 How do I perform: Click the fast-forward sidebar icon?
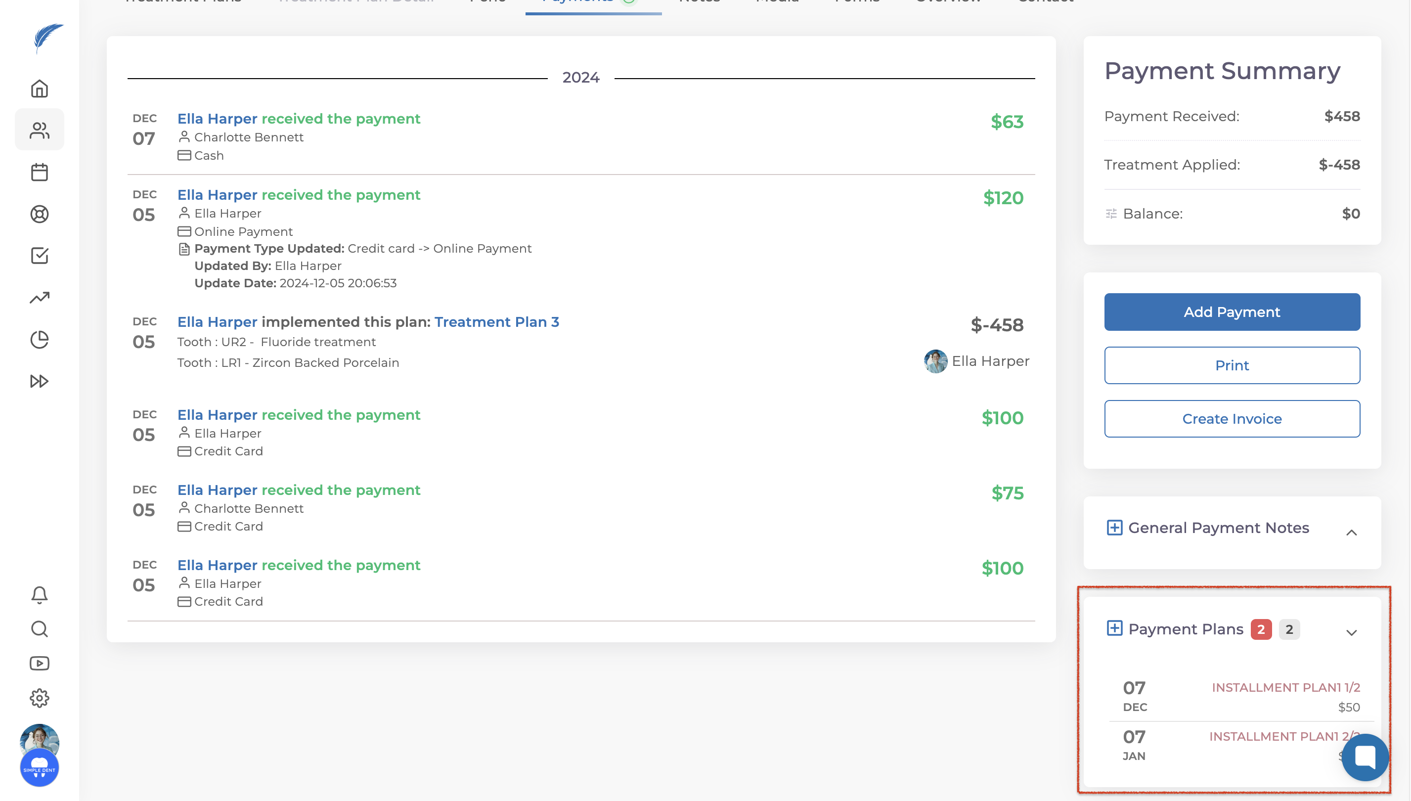pos(39,381)
